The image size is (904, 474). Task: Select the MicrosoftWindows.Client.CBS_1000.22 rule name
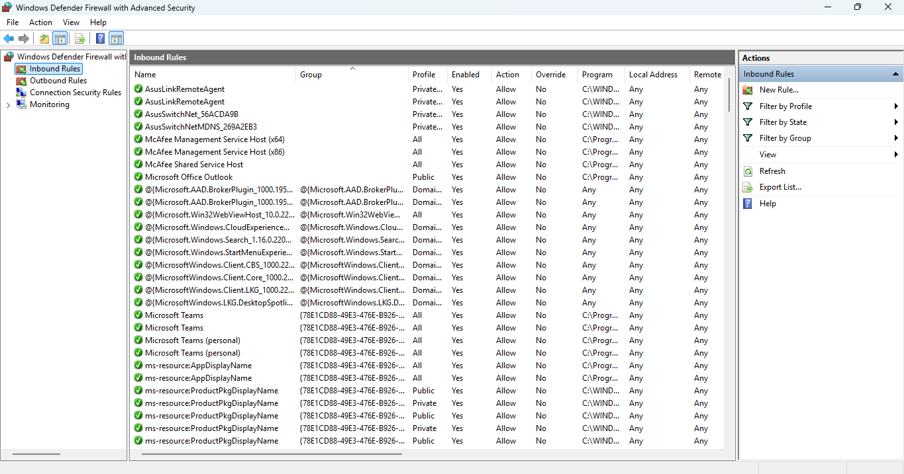pyautogui.click(x=219, y=265)
